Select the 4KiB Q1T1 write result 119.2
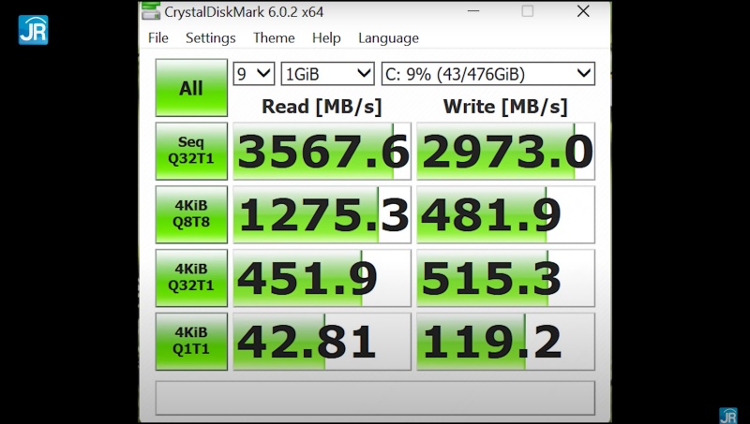 click(505, 342)
